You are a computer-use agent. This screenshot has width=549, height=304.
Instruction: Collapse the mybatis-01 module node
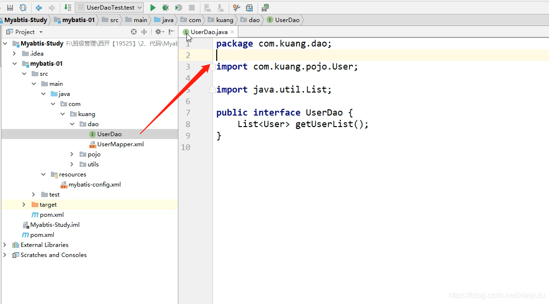(14, 64)
